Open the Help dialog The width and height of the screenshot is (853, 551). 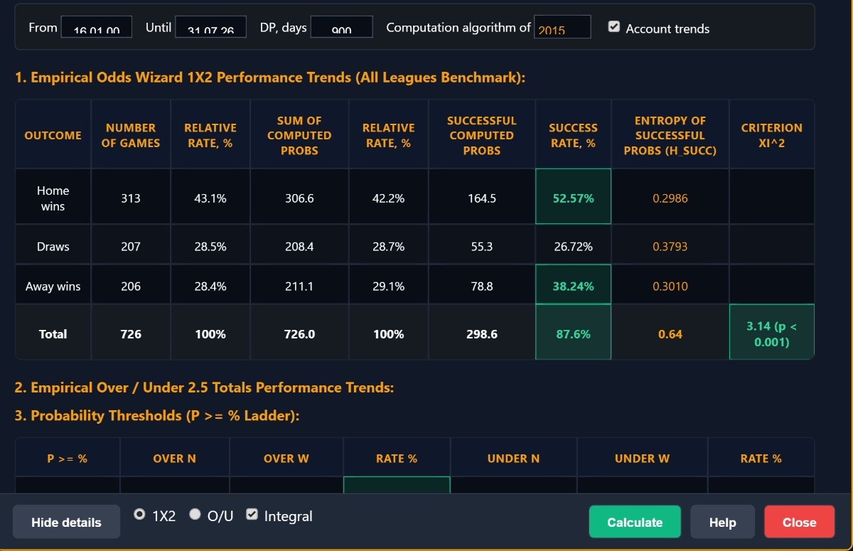point(722,522)
